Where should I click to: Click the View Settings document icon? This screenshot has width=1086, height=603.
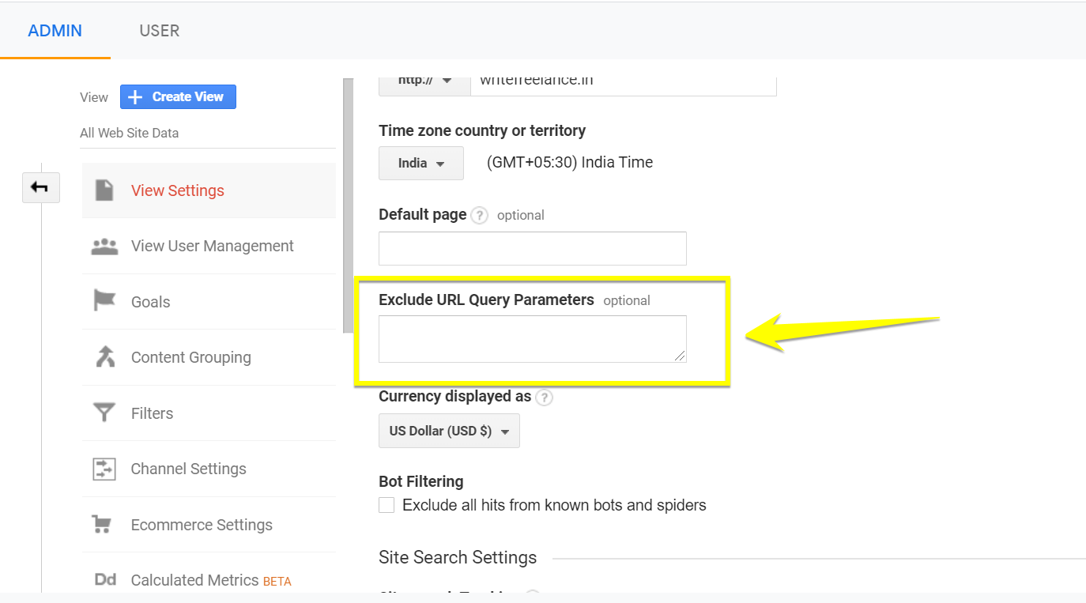pyautogui.click(x=104, y=190)
